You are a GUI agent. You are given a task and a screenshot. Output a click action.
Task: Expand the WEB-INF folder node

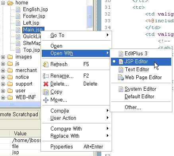pos(3,97)
